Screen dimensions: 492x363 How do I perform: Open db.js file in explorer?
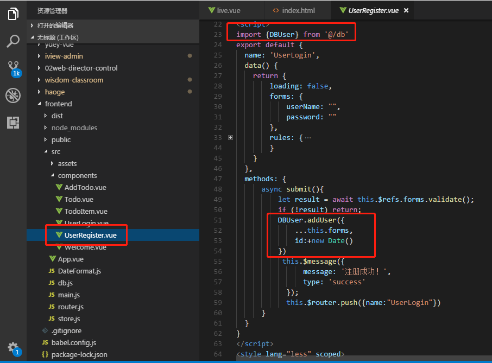[65, 283]
